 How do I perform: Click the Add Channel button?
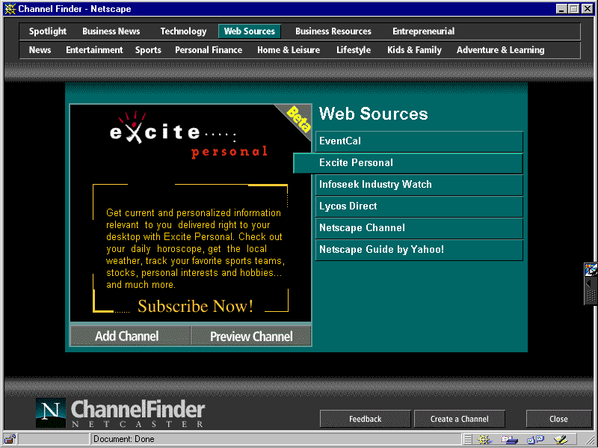click(130, 337)
